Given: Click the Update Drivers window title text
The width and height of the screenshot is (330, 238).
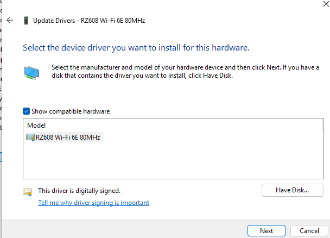Looking at the screenshot, I should [x=89, y=21].
